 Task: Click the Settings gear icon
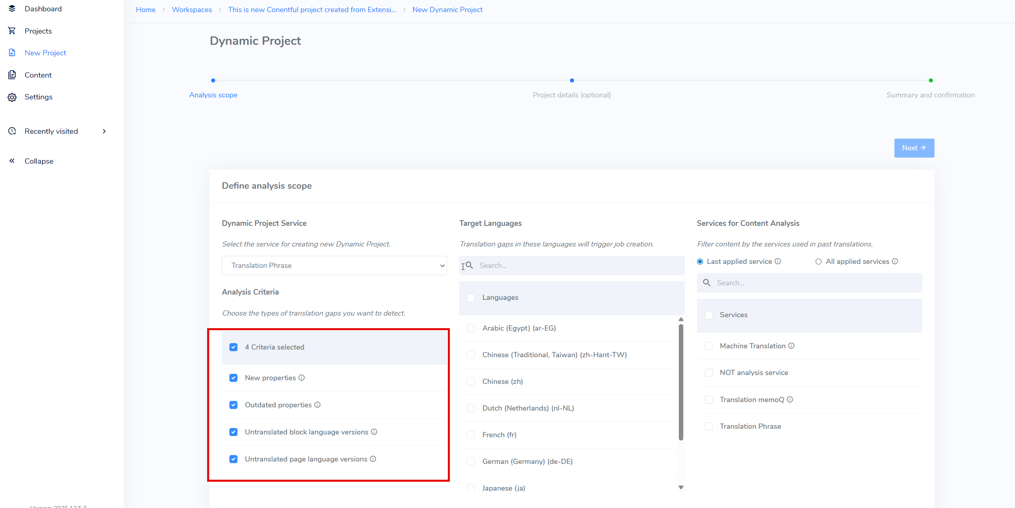(x=12, y=97)
